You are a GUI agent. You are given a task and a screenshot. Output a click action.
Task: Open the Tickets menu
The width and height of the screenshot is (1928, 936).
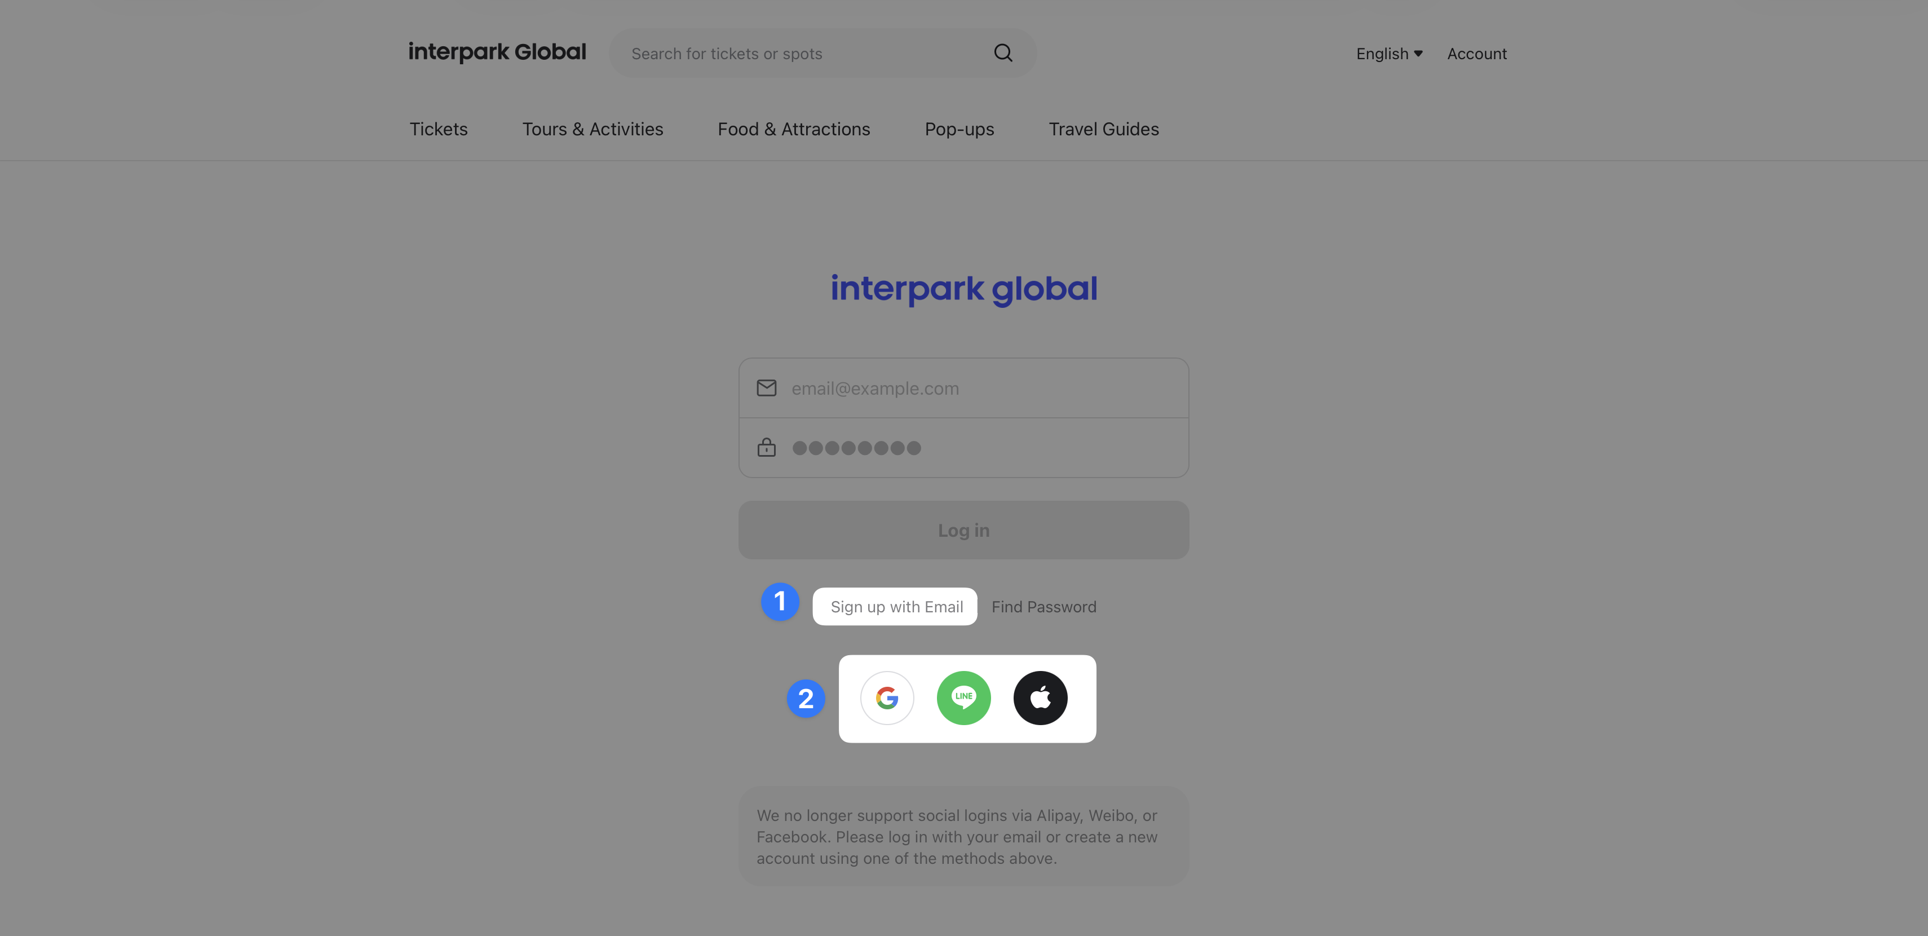click(439, 130)
